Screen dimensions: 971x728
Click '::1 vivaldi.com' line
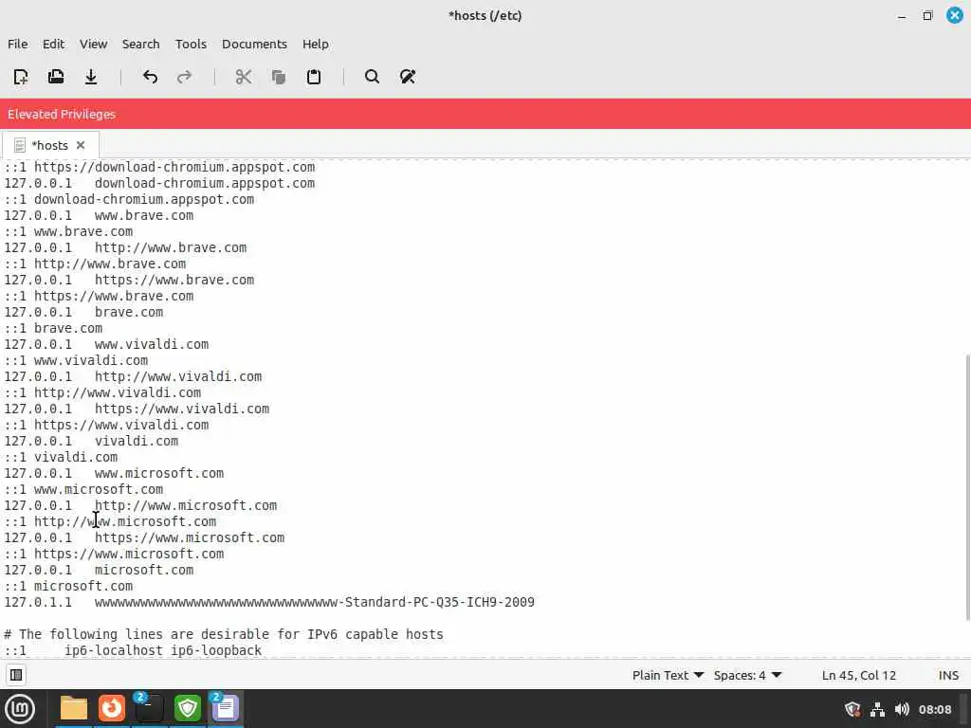pyautogui.click(x=61, y=457)
